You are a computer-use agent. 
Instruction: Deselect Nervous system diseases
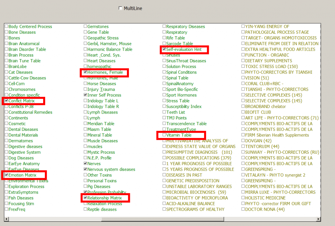[x=85, y=169]
